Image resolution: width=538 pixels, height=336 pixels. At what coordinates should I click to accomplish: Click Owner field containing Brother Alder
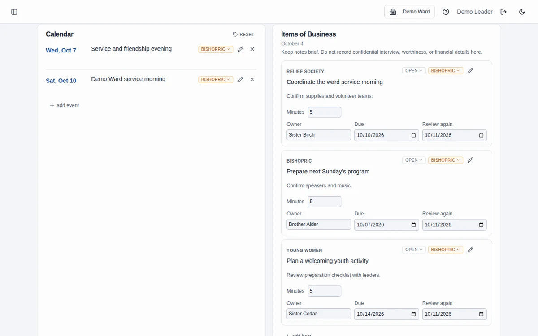pyautogui.click(x=319, y=224)
